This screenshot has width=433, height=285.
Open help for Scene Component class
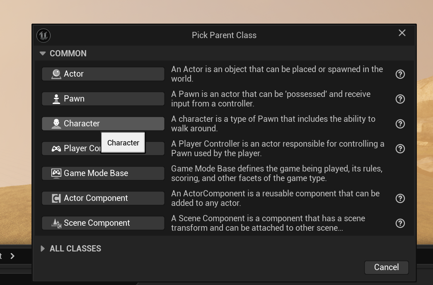[x=400, y=223]
